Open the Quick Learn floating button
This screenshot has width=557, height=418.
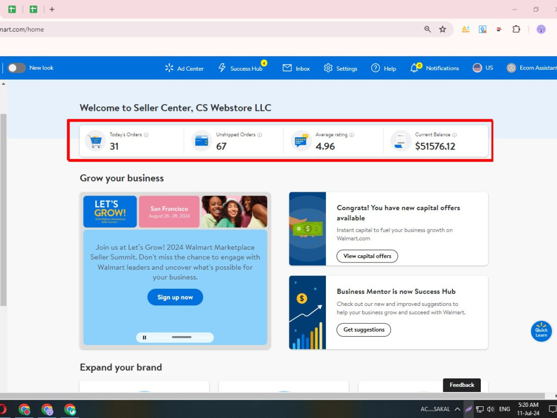(x=541, y=331)
